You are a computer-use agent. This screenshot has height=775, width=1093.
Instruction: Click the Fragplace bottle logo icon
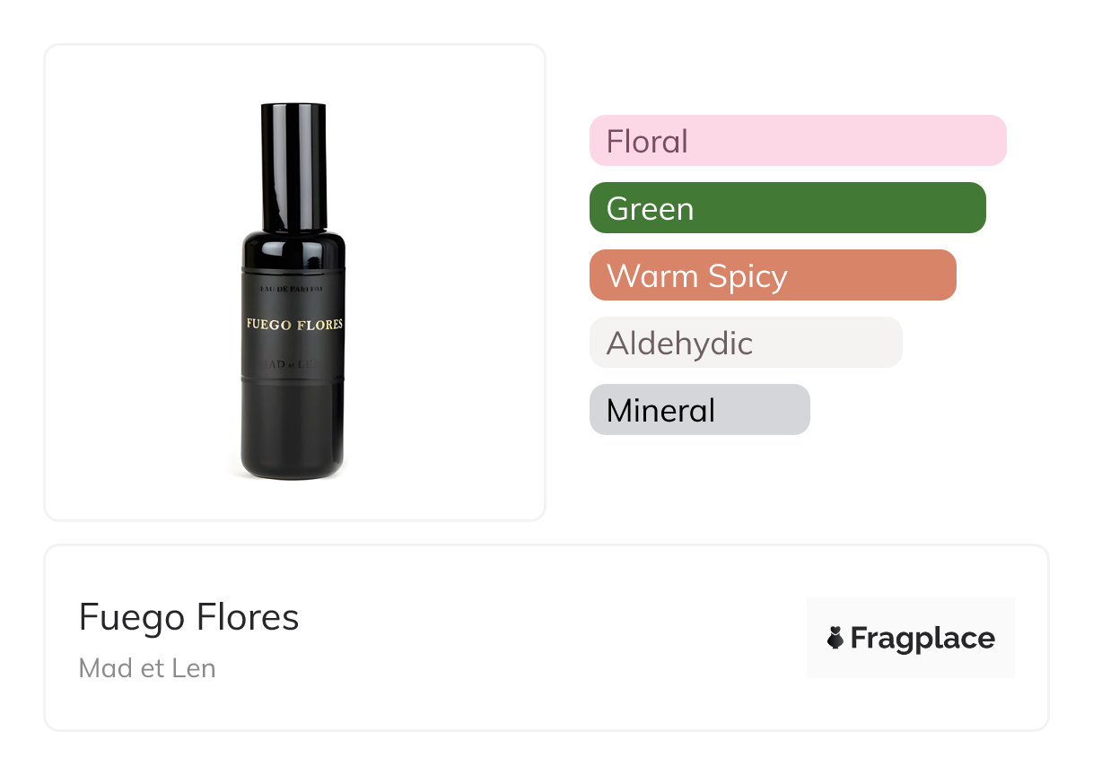click(835, 638)
